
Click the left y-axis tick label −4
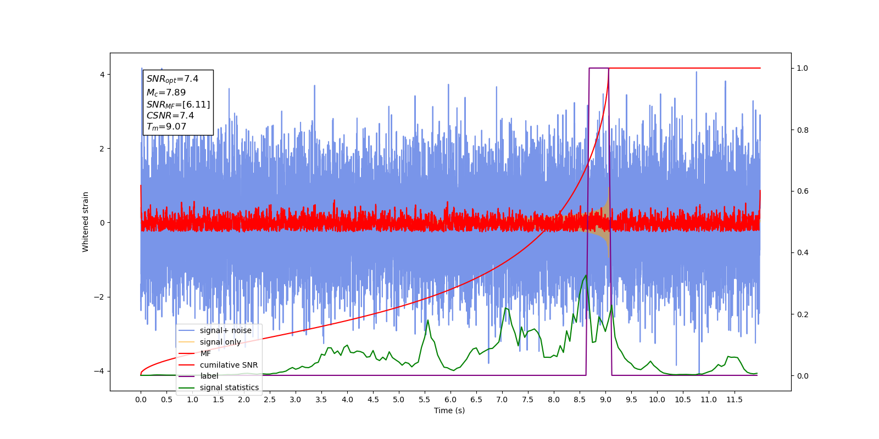coord(99,372)
